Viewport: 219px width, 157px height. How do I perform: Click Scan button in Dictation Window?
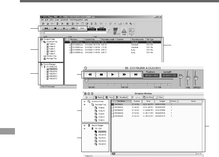[x=109, y=97]
